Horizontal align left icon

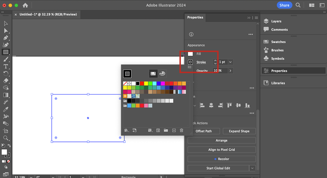point(202,105)
